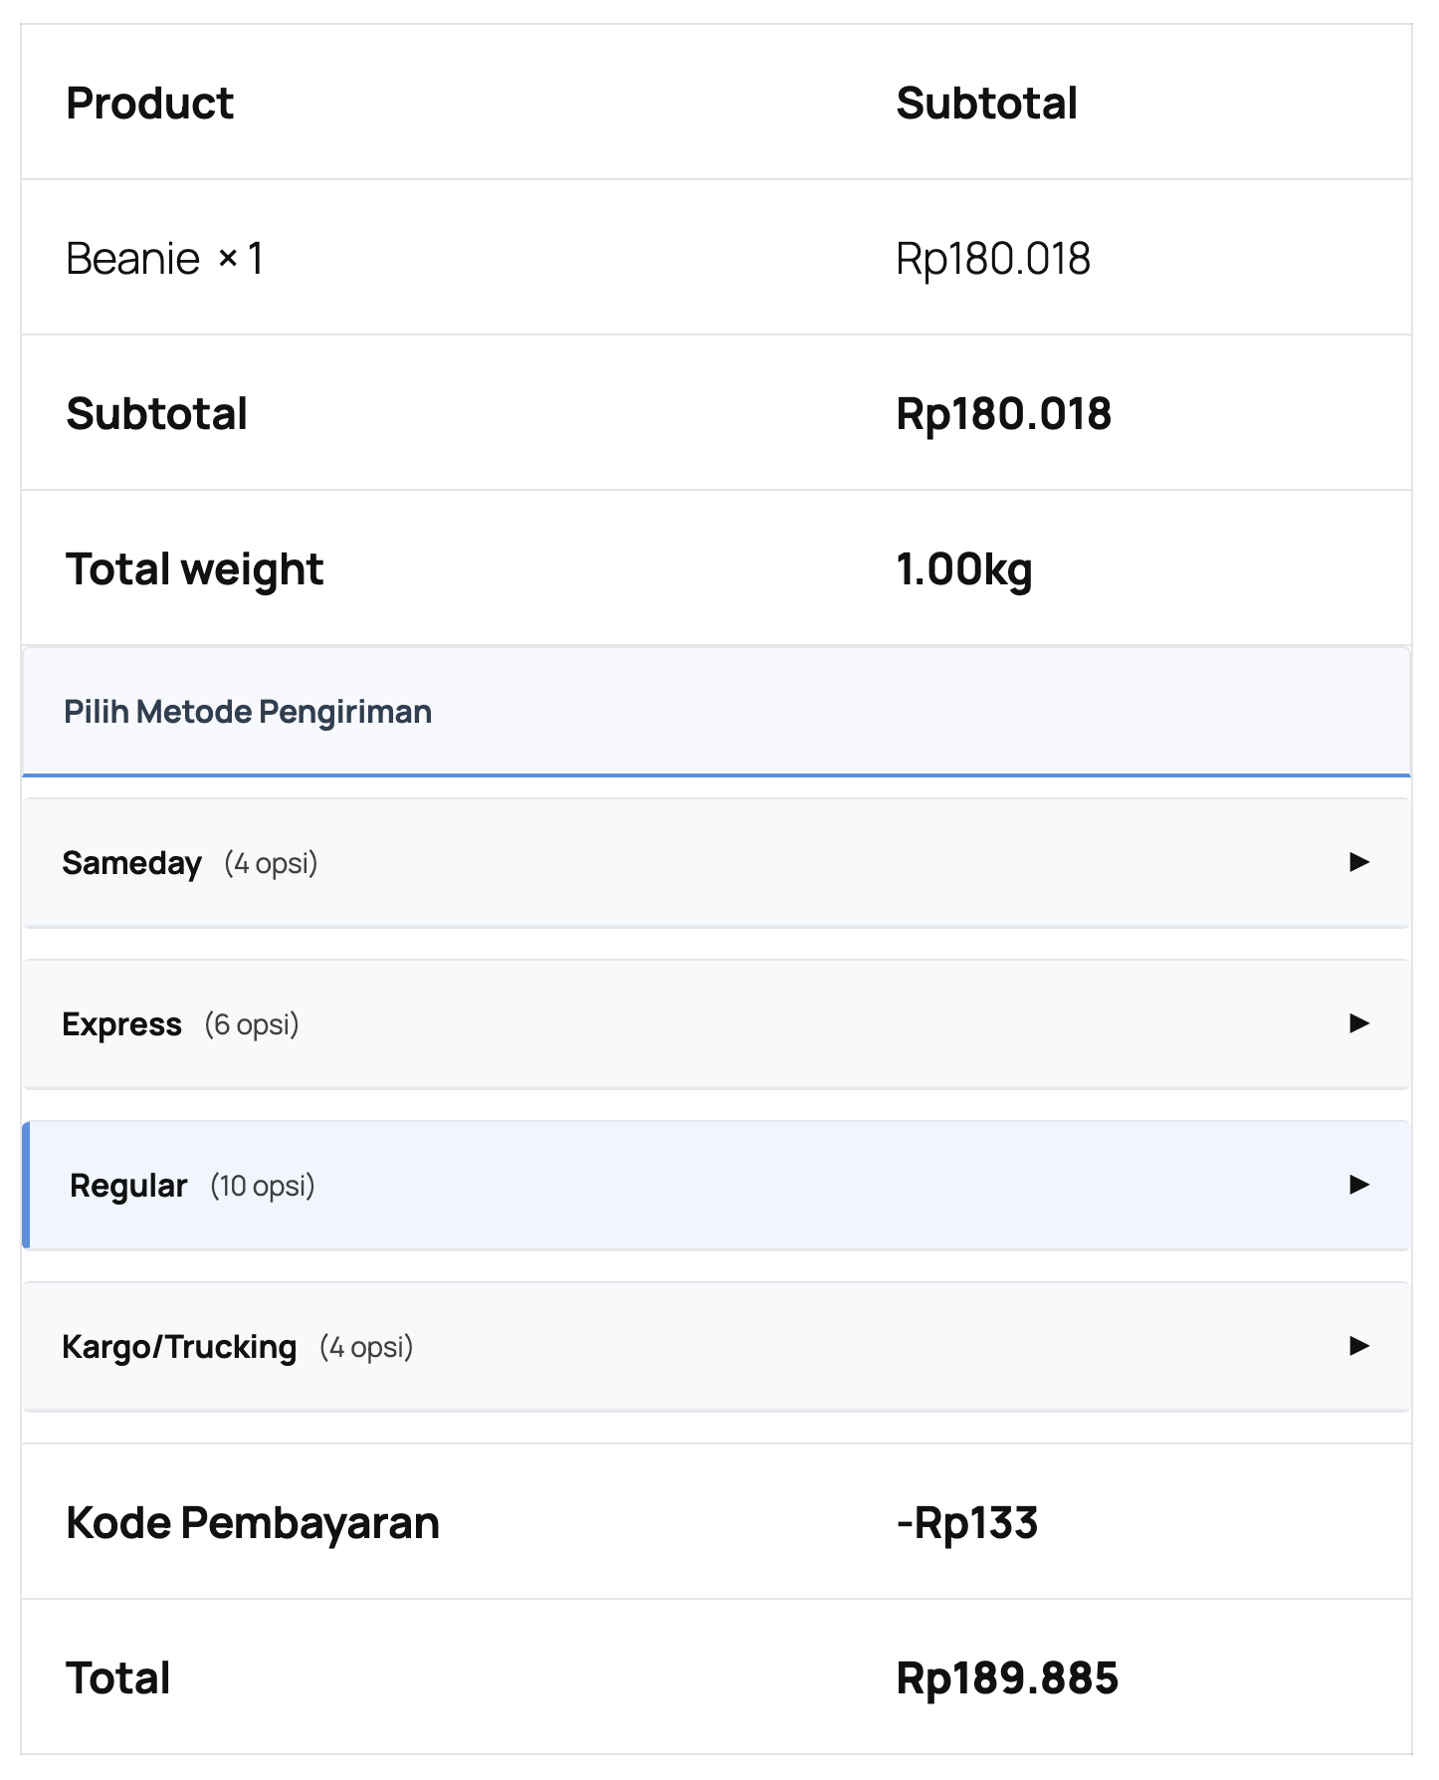The image size is (1439, 1780).
Task: Click the "(6 opsi)" count beside Express
Action: click(x=252, y=1024)
